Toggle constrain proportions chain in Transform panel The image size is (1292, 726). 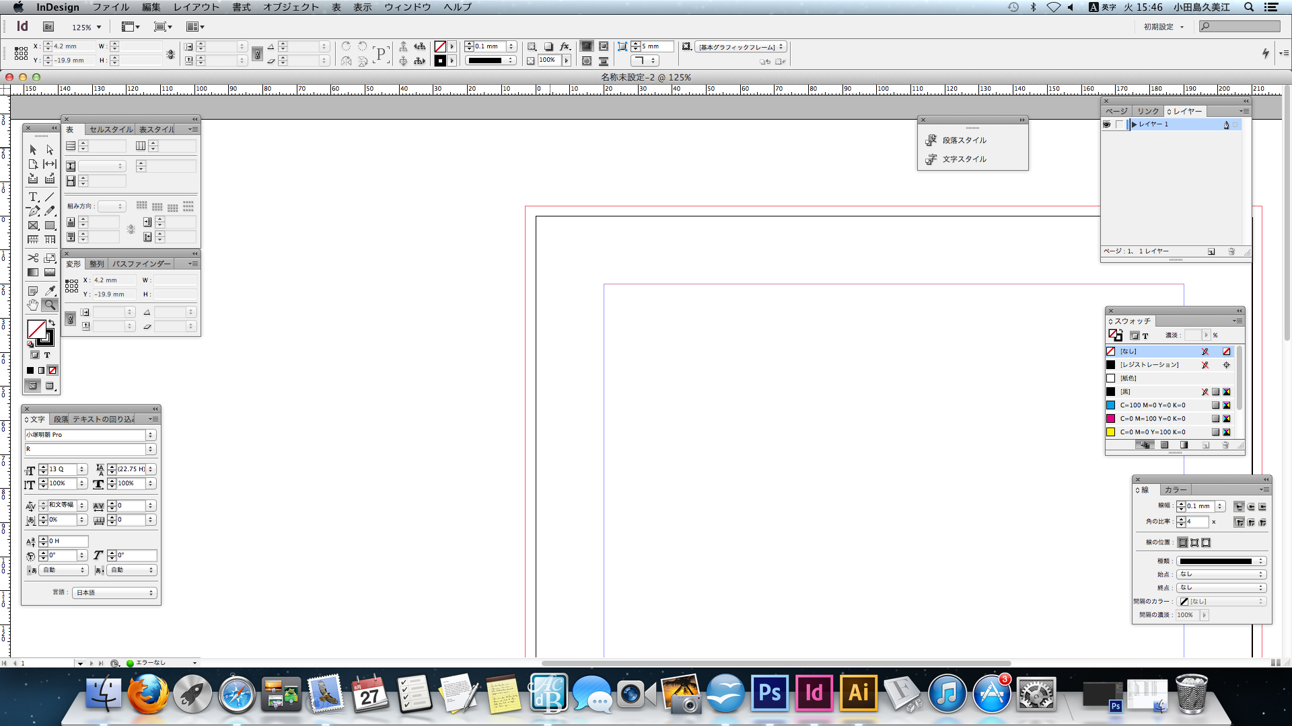[70, 319]
